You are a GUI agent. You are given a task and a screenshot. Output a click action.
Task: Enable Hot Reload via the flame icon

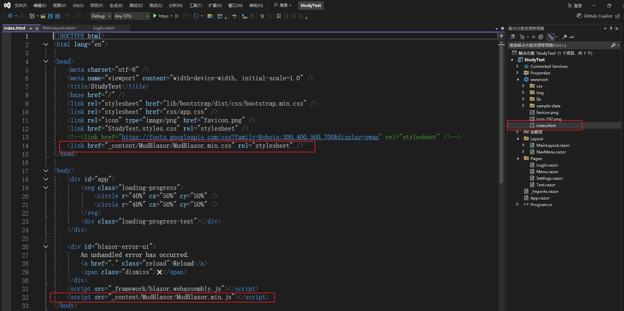(x=186, y=16)
